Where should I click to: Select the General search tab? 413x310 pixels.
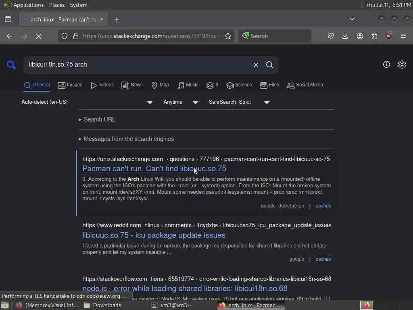tap(37, 85)
